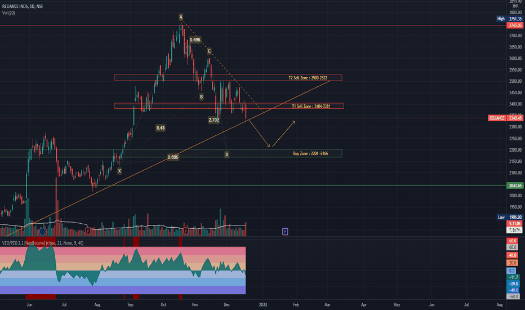Click the purple E upcoming earnings marker

point(285,231)
